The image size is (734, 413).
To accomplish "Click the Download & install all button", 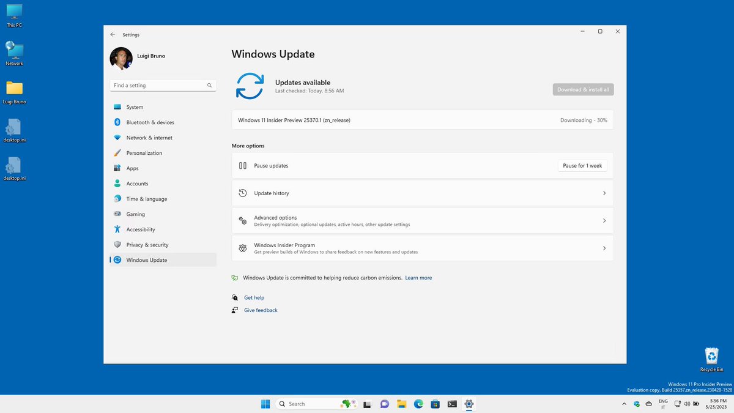I will click(583, 89).
